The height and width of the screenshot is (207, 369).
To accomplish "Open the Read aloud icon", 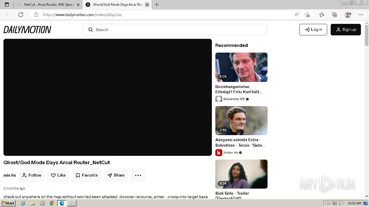I will click(x=297, y=15).
